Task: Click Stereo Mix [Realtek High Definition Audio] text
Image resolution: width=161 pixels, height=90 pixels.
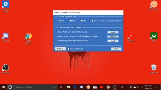Action: 72,32
